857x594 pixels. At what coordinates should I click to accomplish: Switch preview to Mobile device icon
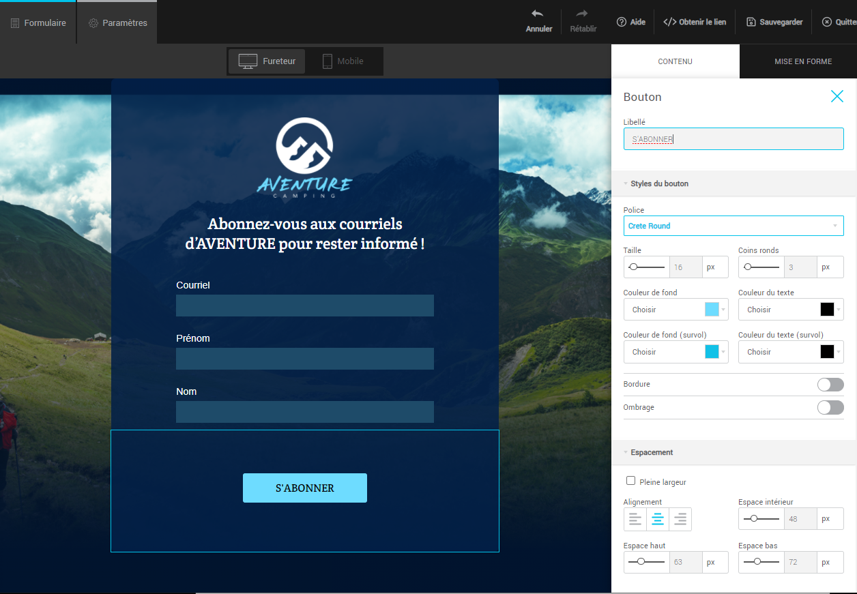point(327,61)
